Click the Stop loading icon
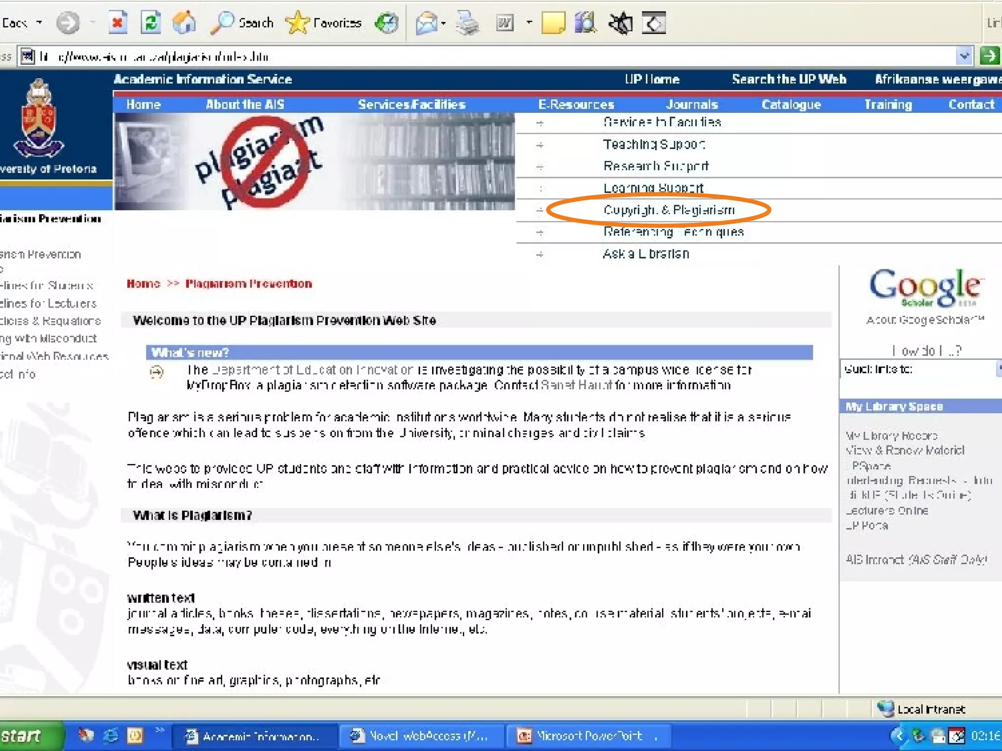 pyautogui.click(x=117, y=23)
